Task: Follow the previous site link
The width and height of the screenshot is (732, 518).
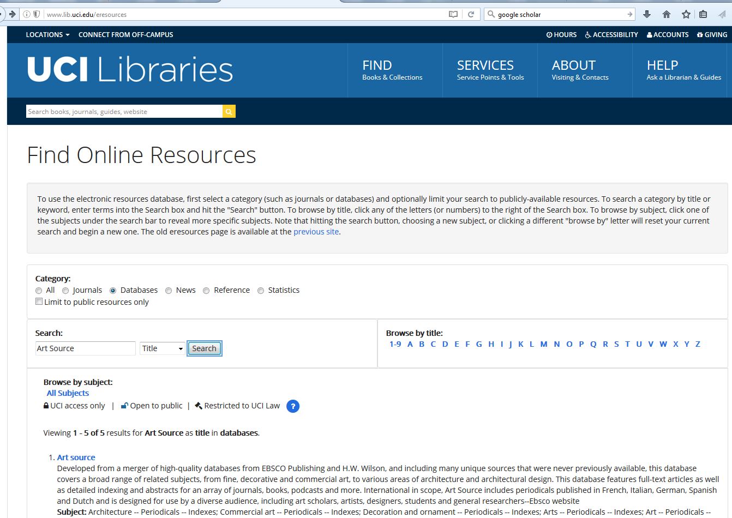Action: (316, 232)
